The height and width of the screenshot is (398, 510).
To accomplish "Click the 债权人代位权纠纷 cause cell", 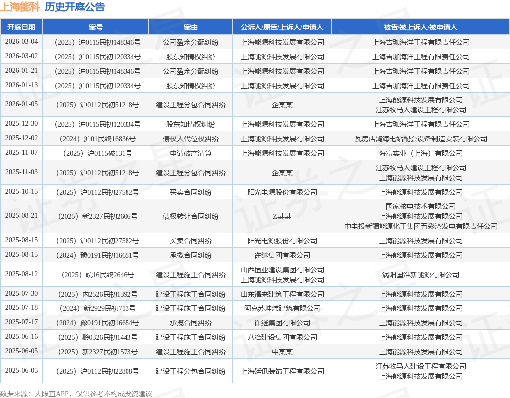I will [x=191, y=139].
